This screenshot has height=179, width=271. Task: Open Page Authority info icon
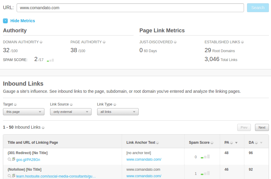tap(104, 42)
